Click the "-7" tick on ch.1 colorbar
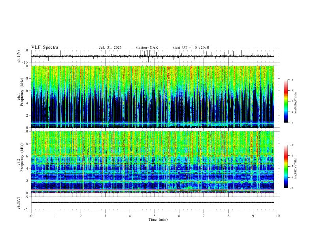The width and height of the screenshot is (313, 242). pos(292,123)
